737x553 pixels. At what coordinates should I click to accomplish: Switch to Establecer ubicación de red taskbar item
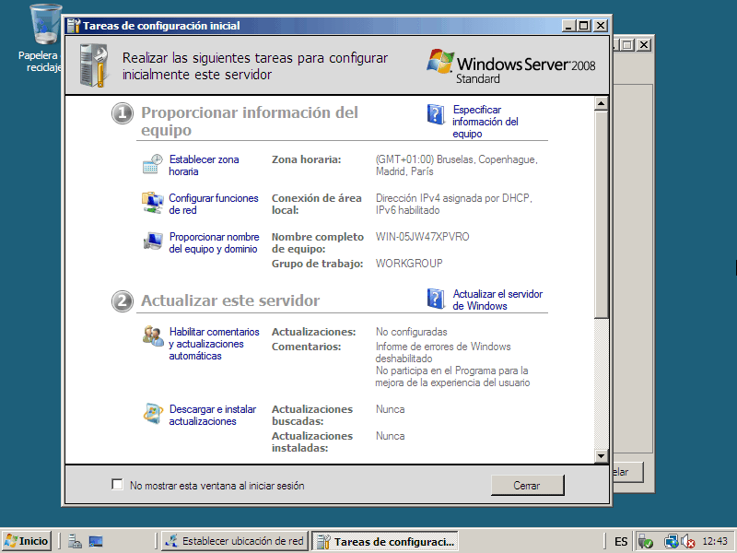coord(235,541)
